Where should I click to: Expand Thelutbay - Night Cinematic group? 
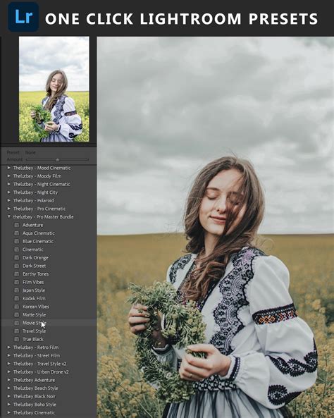(x=8, y=184)
